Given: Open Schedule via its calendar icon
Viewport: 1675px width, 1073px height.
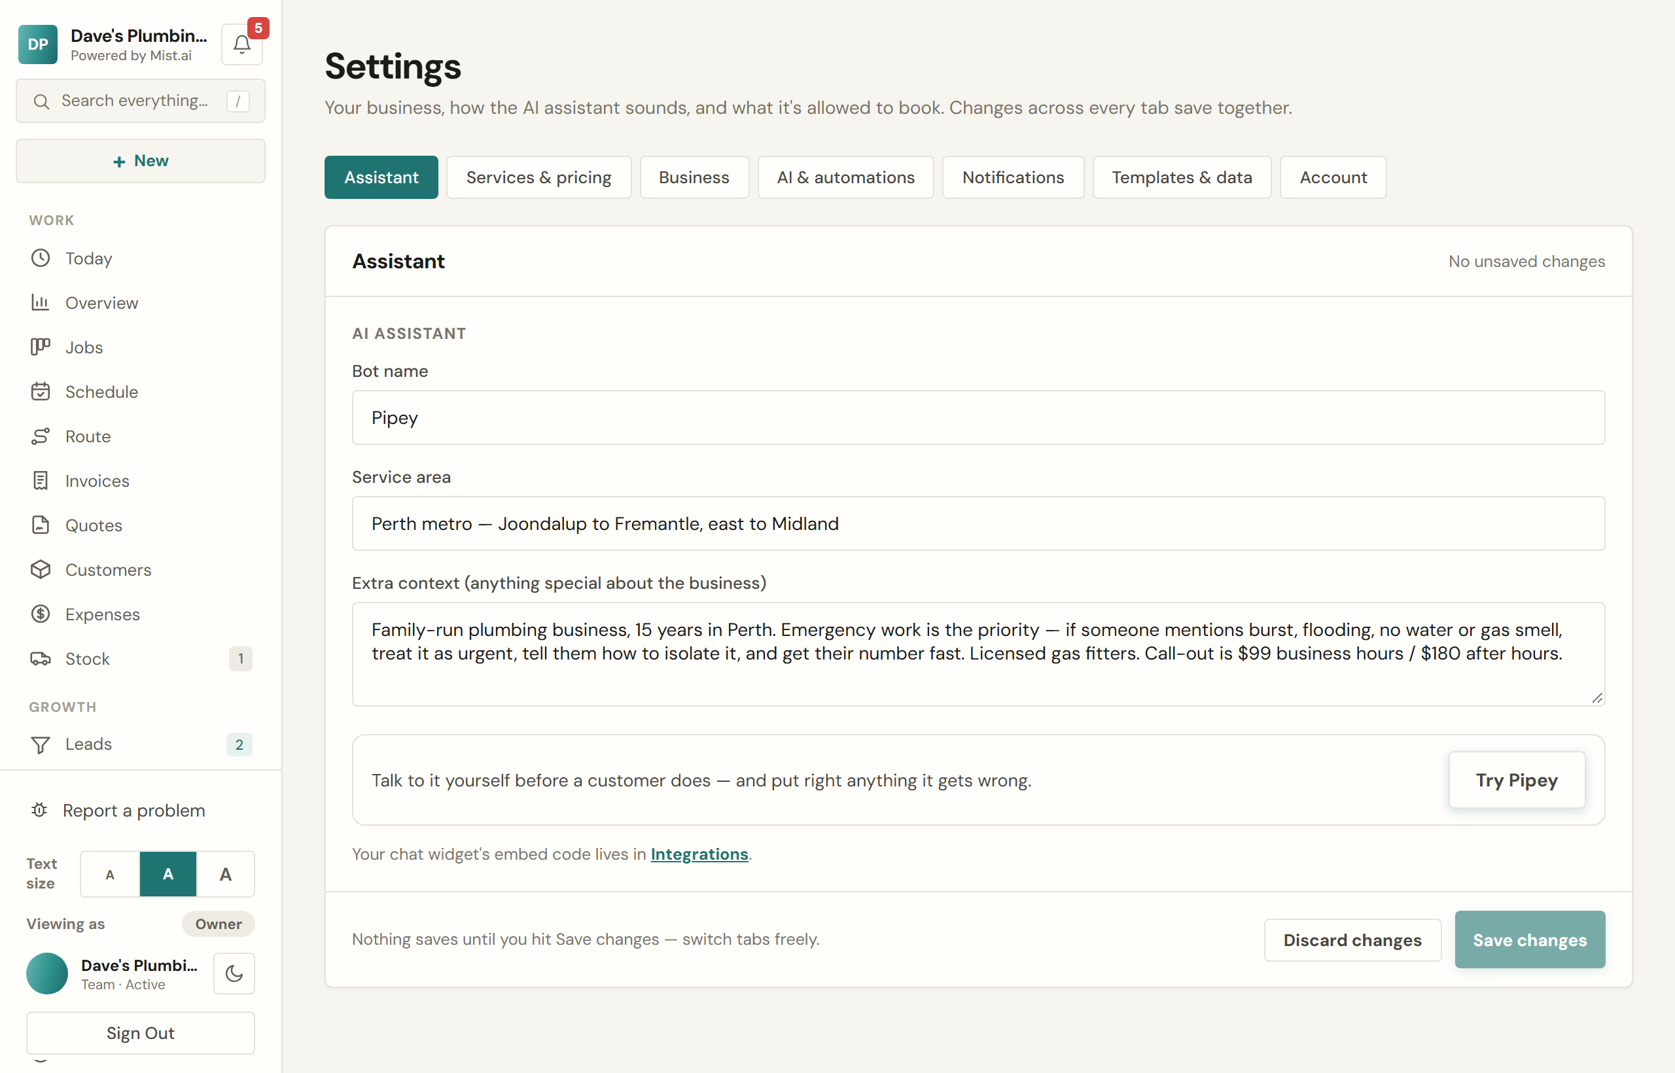Looking at the screenshot, I should click(41, 391).
